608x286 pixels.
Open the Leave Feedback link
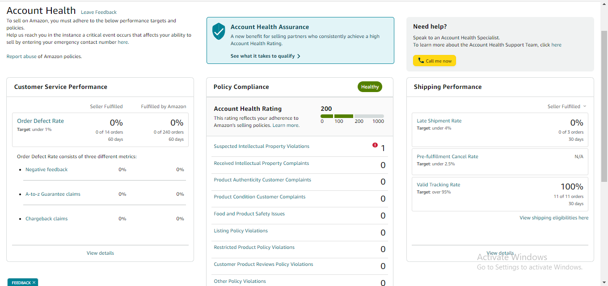pyautogui.click(x=99, y=12)
